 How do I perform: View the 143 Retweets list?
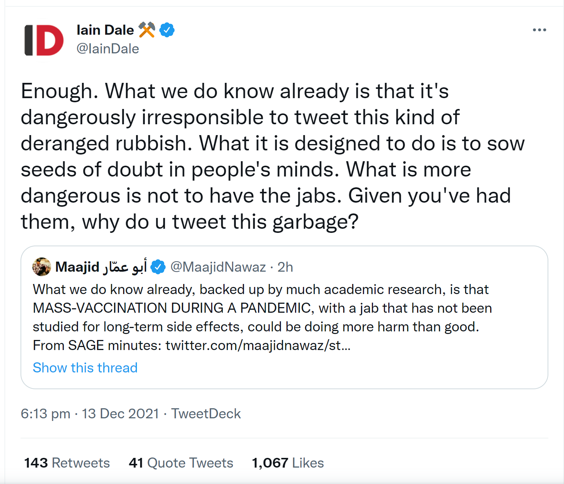pos(67,463)
